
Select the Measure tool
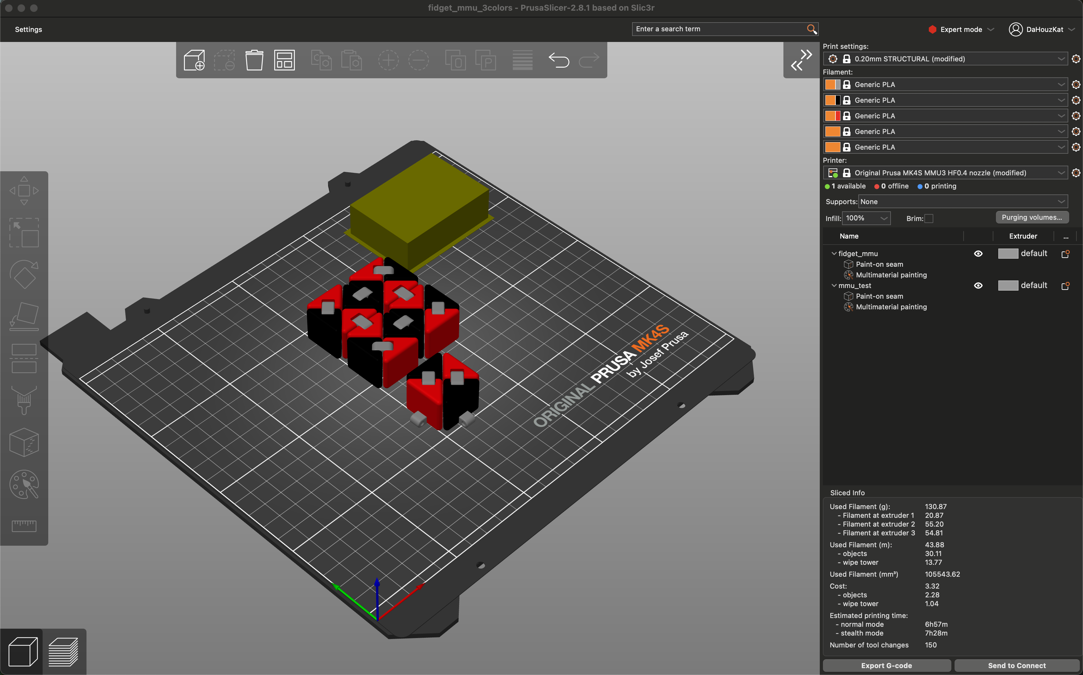point(24,526)
